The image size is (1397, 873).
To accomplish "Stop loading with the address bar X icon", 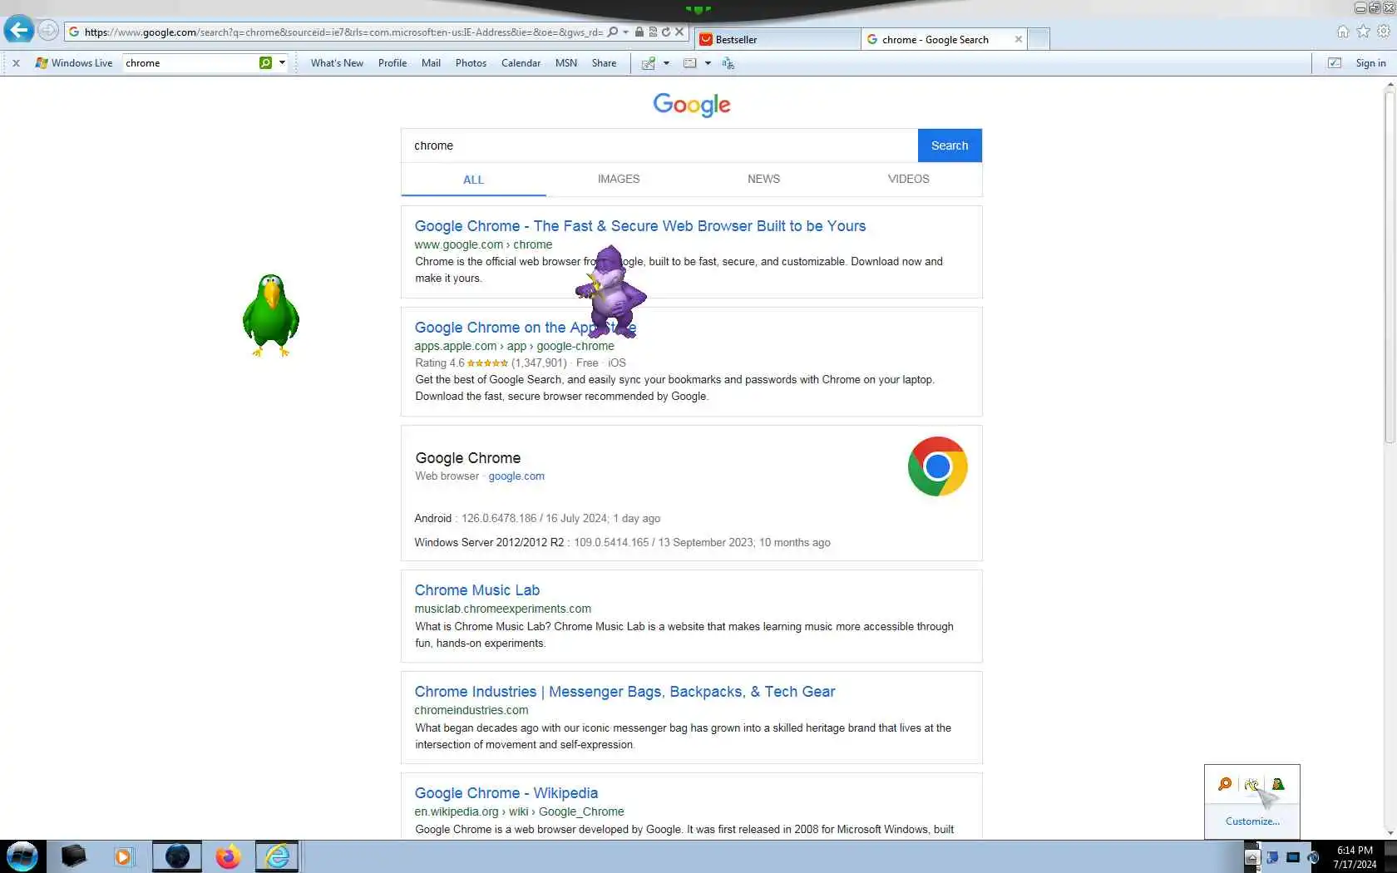I will click(x=679, y=32).
